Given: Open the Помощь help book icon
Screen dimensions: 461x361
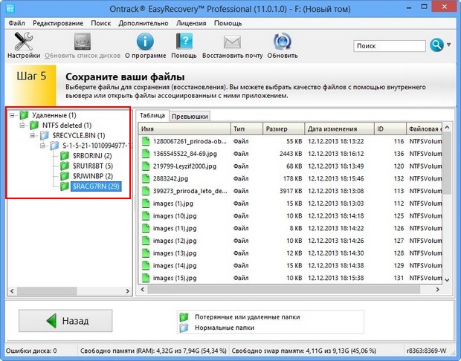Looking at the screenshot, I should [184, 41].
